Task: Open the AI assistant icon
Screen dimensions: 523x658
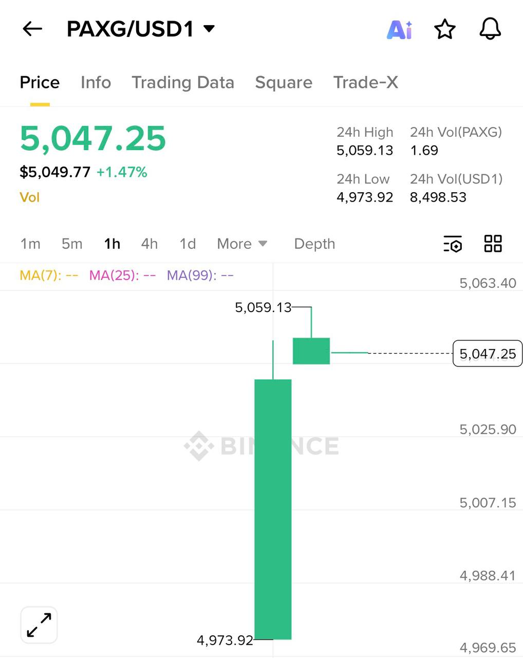Action: click(399, 30)
